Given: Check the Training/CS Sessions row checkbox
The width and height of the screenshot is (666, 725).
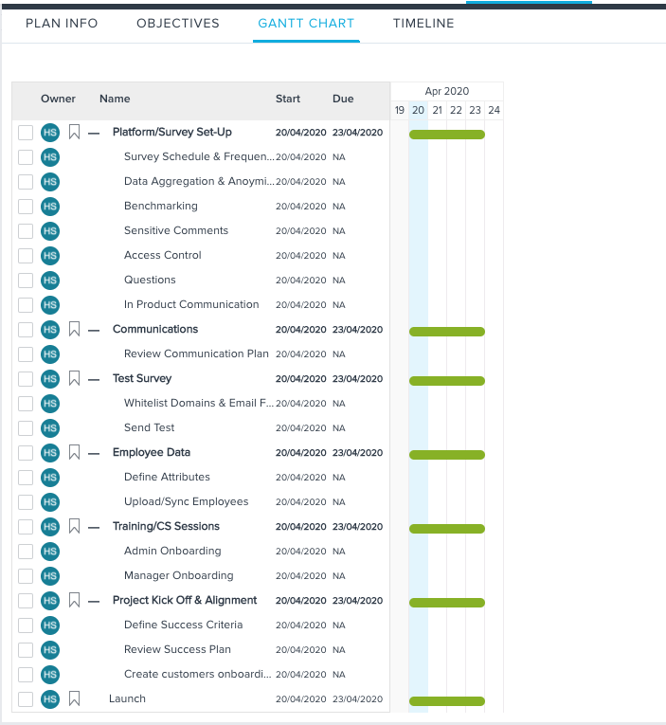Looking at the screenshot, I should [x=26, y=527].
